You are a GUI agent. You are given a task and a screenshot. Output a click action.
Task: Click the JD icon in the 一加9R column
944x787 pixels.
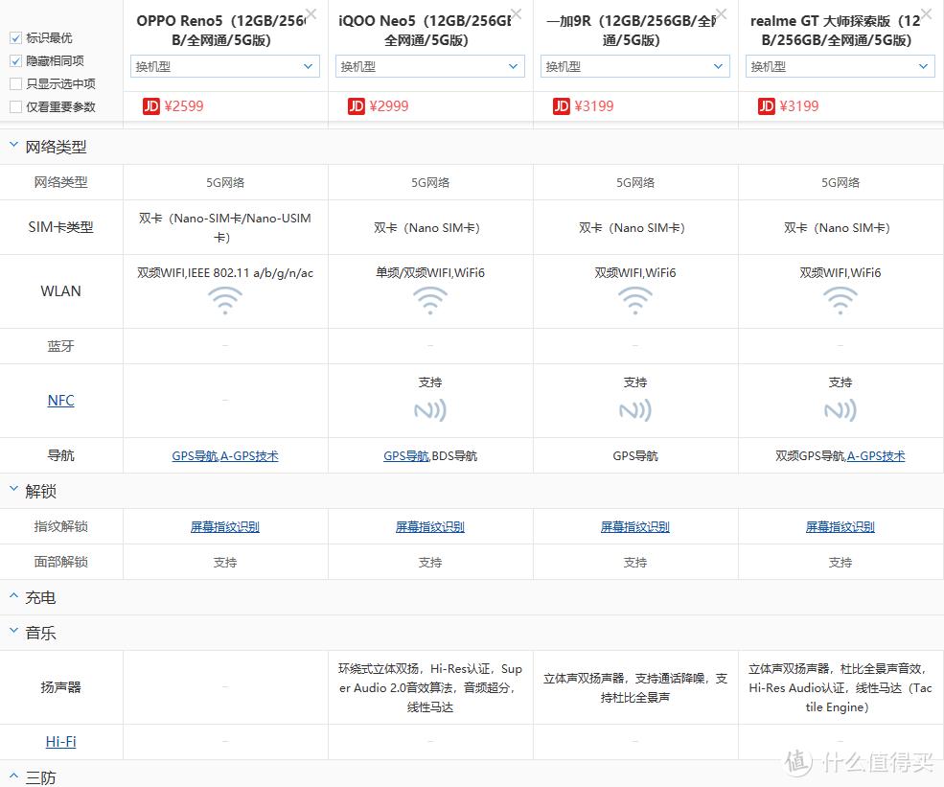pos(561,105)
